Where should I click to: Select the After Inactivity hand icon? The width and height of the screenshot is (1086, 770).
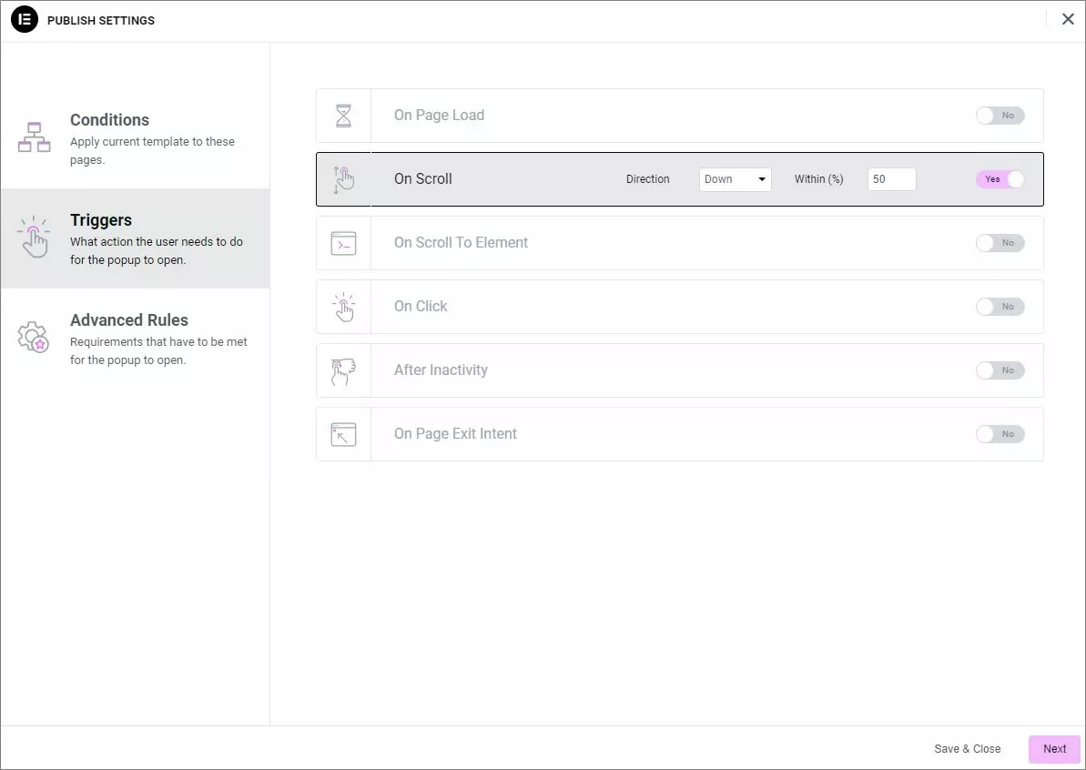(x=343, y=370)
